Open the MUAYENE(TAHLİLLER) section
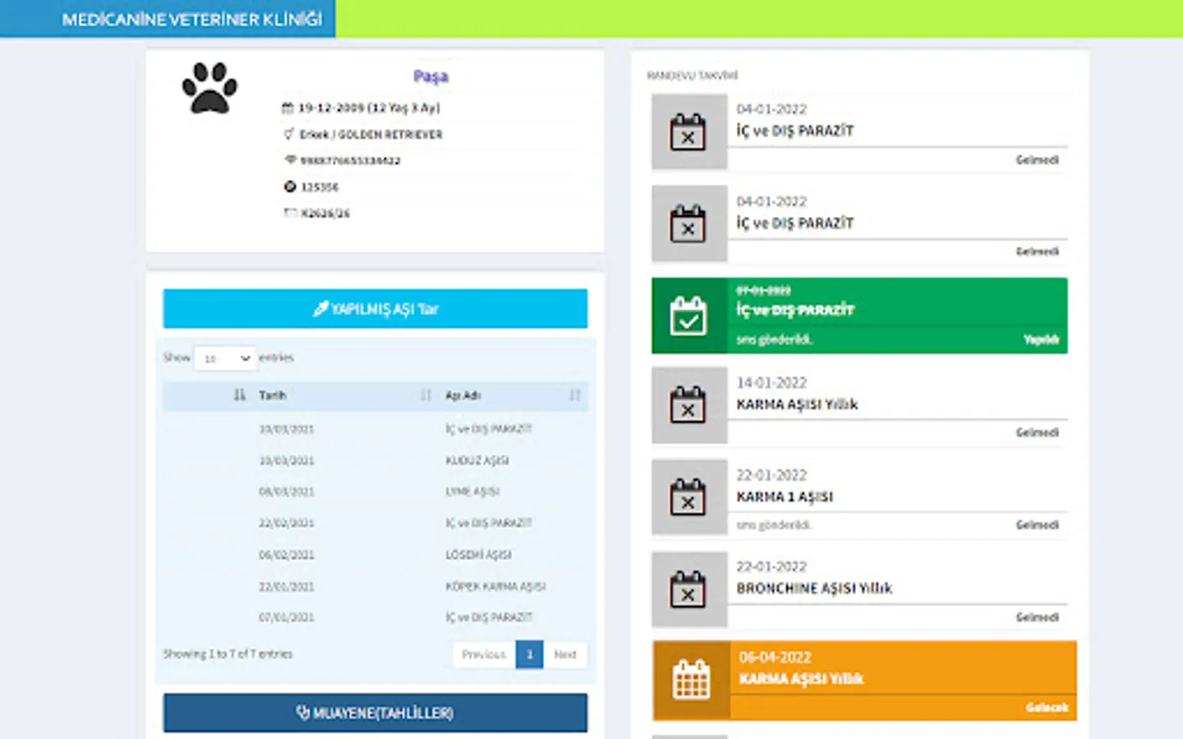The image size is (1183, 739). point(375,713)
